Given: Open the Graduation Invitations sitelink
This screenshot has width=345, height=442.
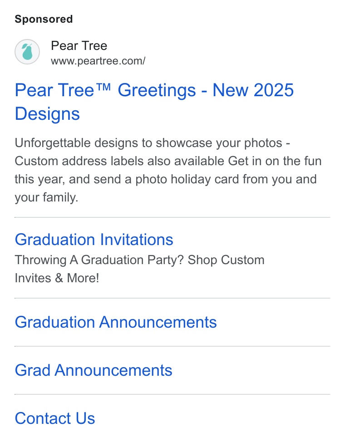Looking at the screenshot, I should 94,240.
